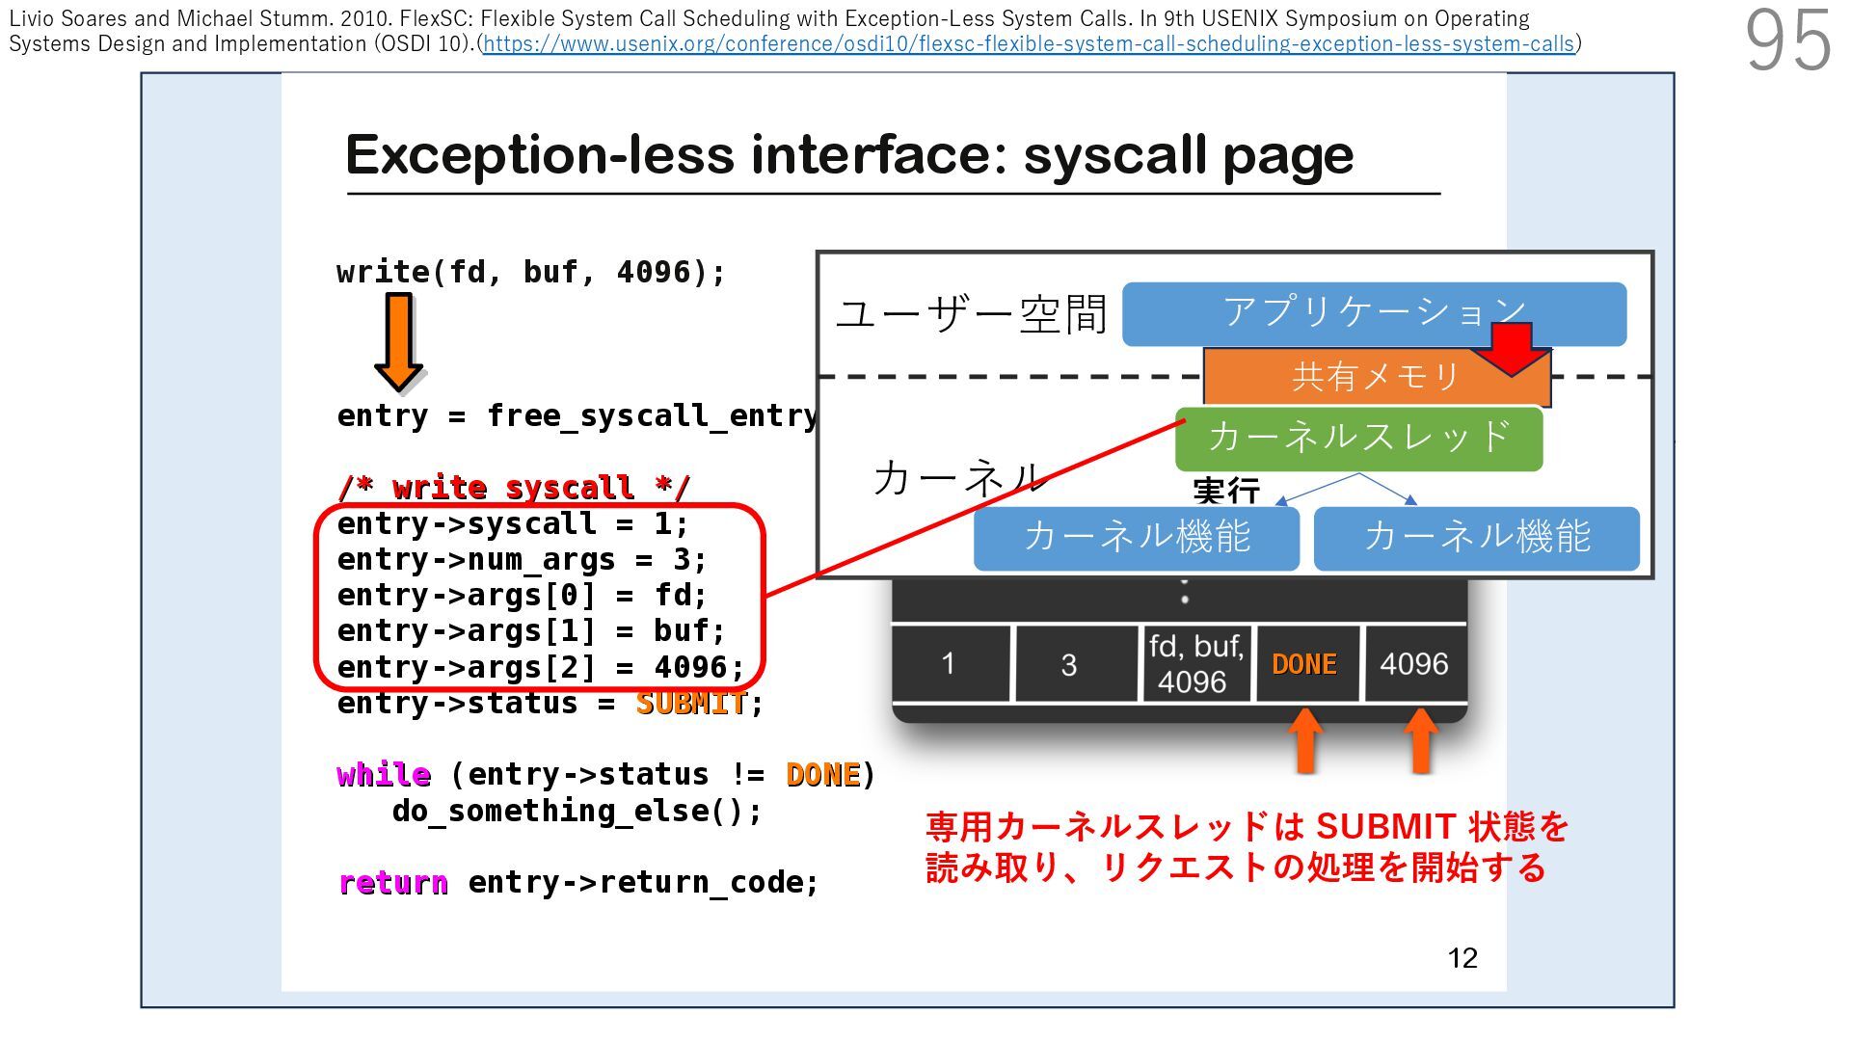1851x1041 pixels.
Task: Click the orange up arrow under DONE cell
Action: (1304, 740)
